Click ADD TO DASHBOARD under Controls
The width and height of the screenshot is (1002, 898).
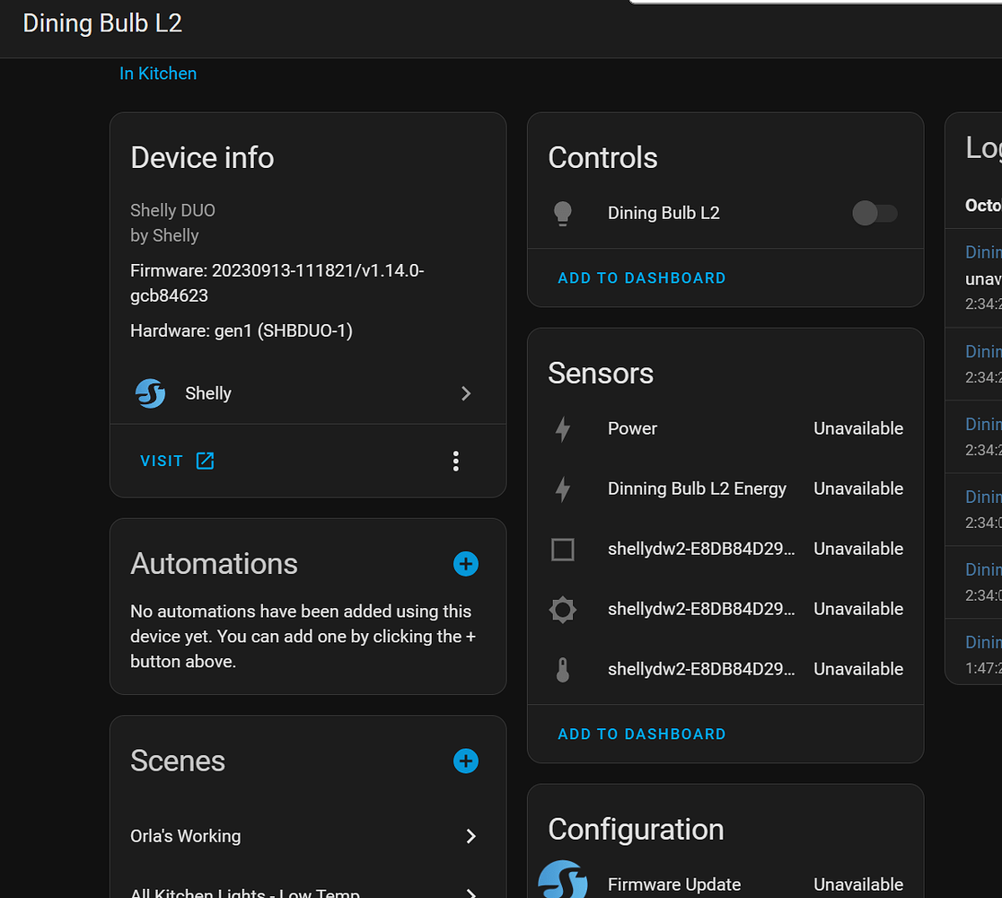(x=642, y=277)
